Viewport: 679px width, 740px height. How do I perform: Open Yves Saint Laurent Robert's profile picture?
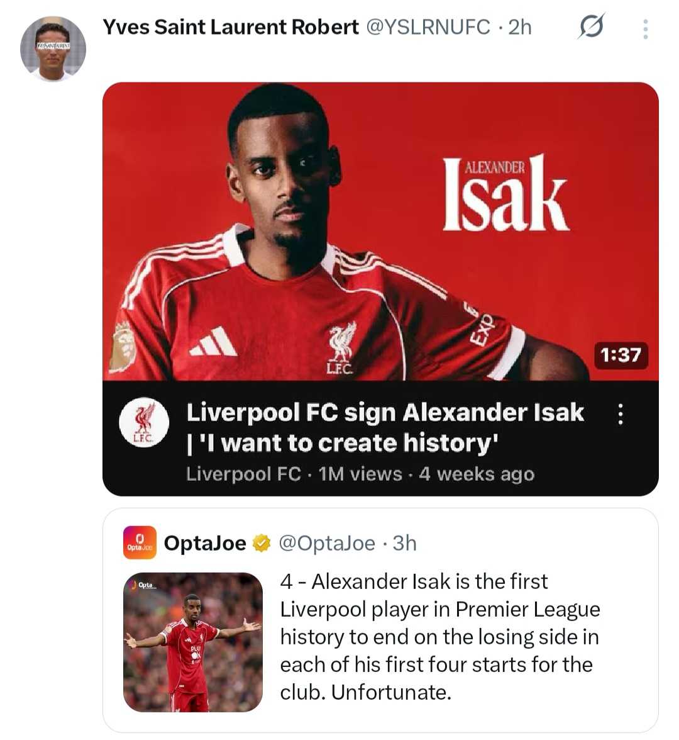point(53,49)
